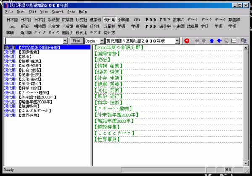The width and height of the screenshot is (252, 176).
Task: Click the content pane scrollbar up arrow
Action: tap(246, 48)
